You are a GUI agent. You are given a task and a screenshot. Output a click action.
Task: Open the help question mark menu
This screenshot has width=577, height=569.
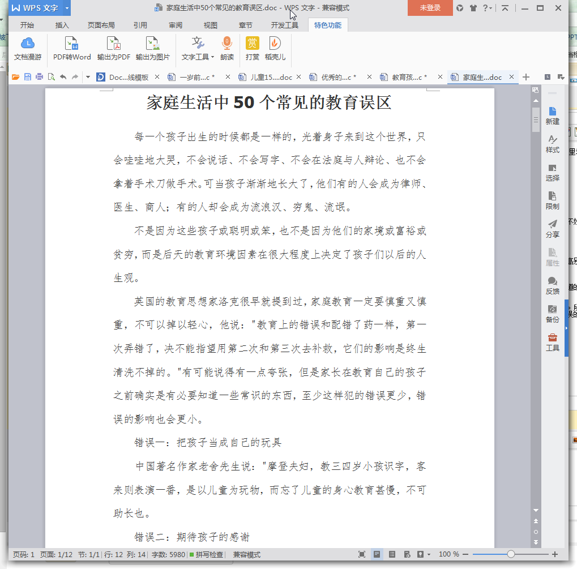click(x=487, y=8)
